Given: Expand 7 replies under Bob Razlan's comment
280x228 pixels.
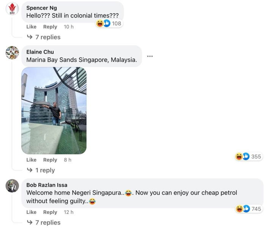Looking at the screenshot, I should pyautogui.click(x=44, y=222).
